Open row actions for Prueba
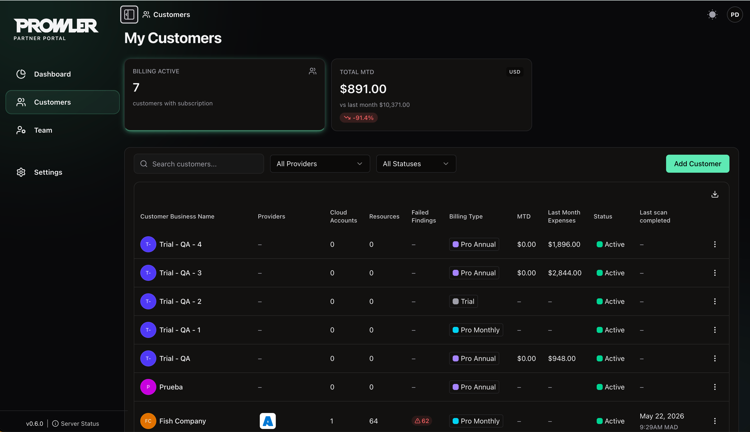The height and width of the screenshot is (432, 750). point(715,387)
